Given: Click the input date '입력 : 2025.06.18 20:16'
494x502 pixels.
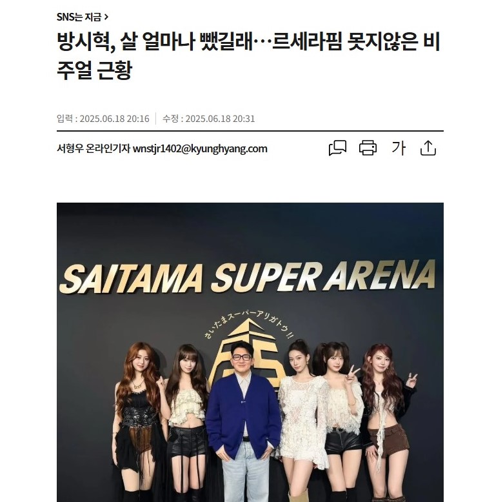Looking at the screenshot, I should click(x=103, y=119).
